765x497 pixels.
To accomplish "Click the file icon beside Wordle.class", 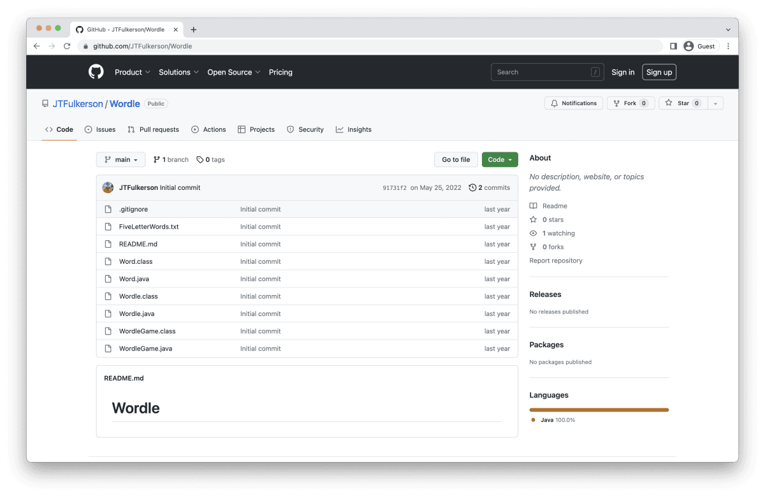I will tap(108, 296).
